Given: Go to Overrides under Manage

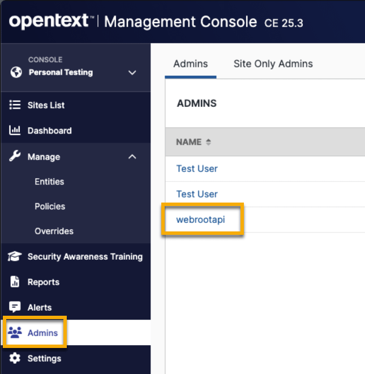Looking at the screenshot, I should pyautogui.click(x=54, y=231).
